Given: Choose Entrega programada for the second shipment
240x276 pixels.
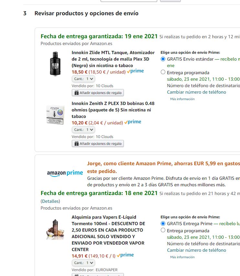Looking at the screenshot, I should click(x=163, y=230).
